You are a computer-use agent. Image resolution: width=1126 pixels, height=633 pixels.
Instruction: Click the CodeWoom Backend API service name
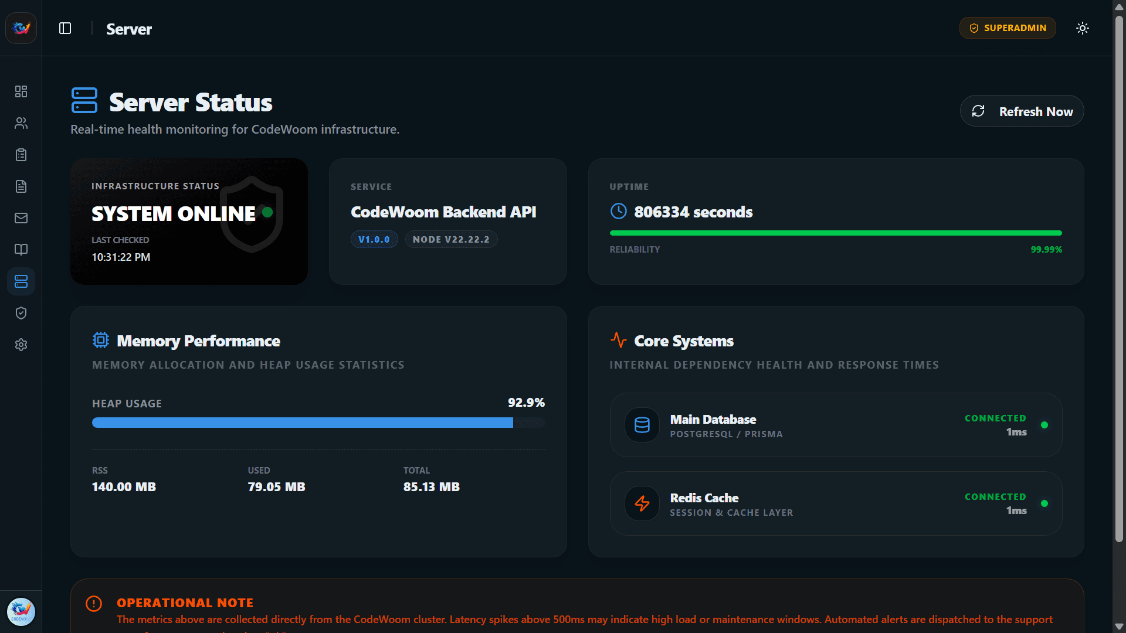pyautogui.click(x=443, y=212)
